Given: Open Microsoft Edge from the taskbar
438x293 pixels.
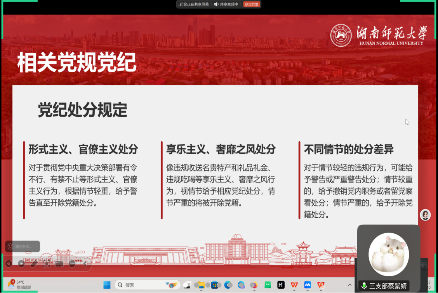Looking at the screenshot, I should click(228, 285).
